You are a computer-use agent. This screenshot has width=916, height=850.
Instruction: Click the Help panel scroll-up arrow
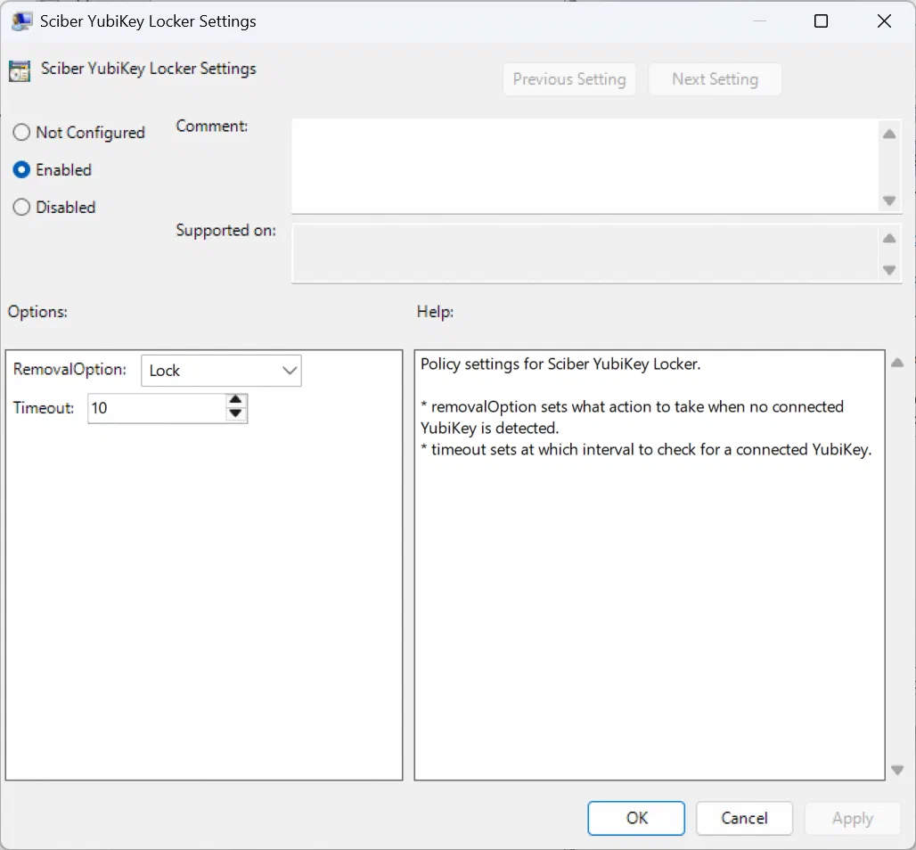(897, 363)
